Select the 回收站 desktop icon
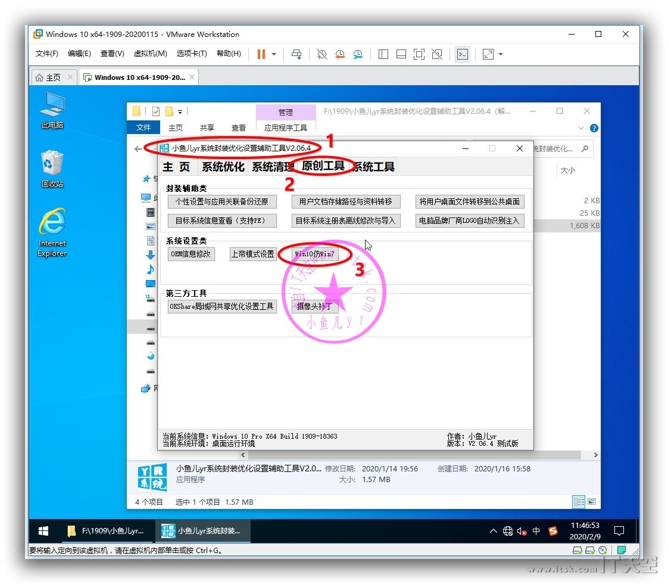The width and height of the screenshot is (668, 584). tap(52, 169)
